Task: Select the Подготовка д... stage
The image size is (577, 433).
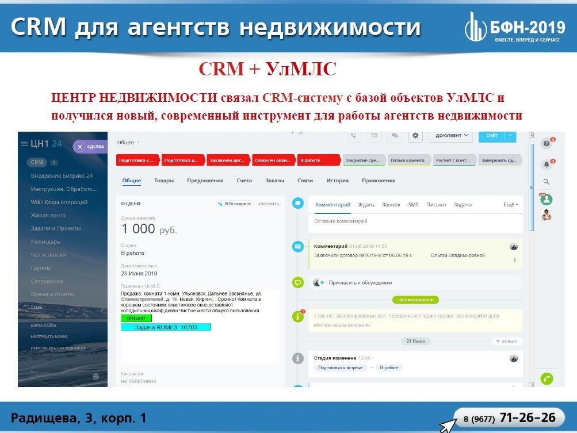Action: coord(184,160)
